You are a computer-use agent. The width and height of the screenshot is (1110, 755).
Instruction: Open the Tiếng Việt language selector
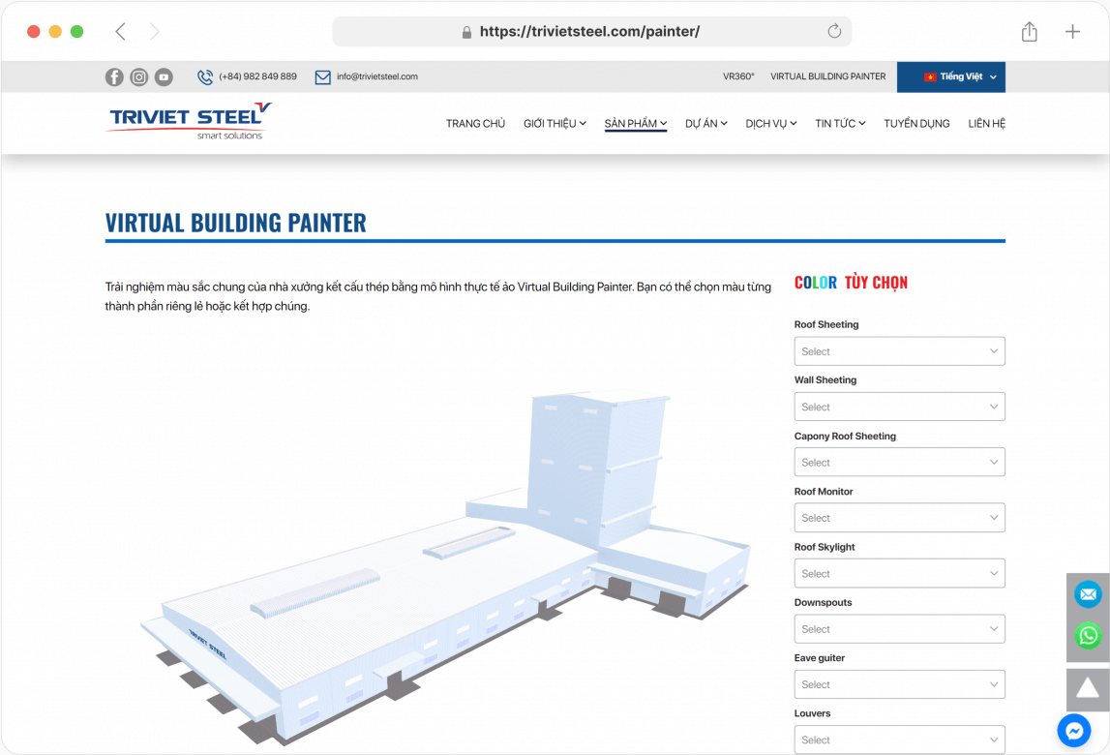(x=950, y=77)
